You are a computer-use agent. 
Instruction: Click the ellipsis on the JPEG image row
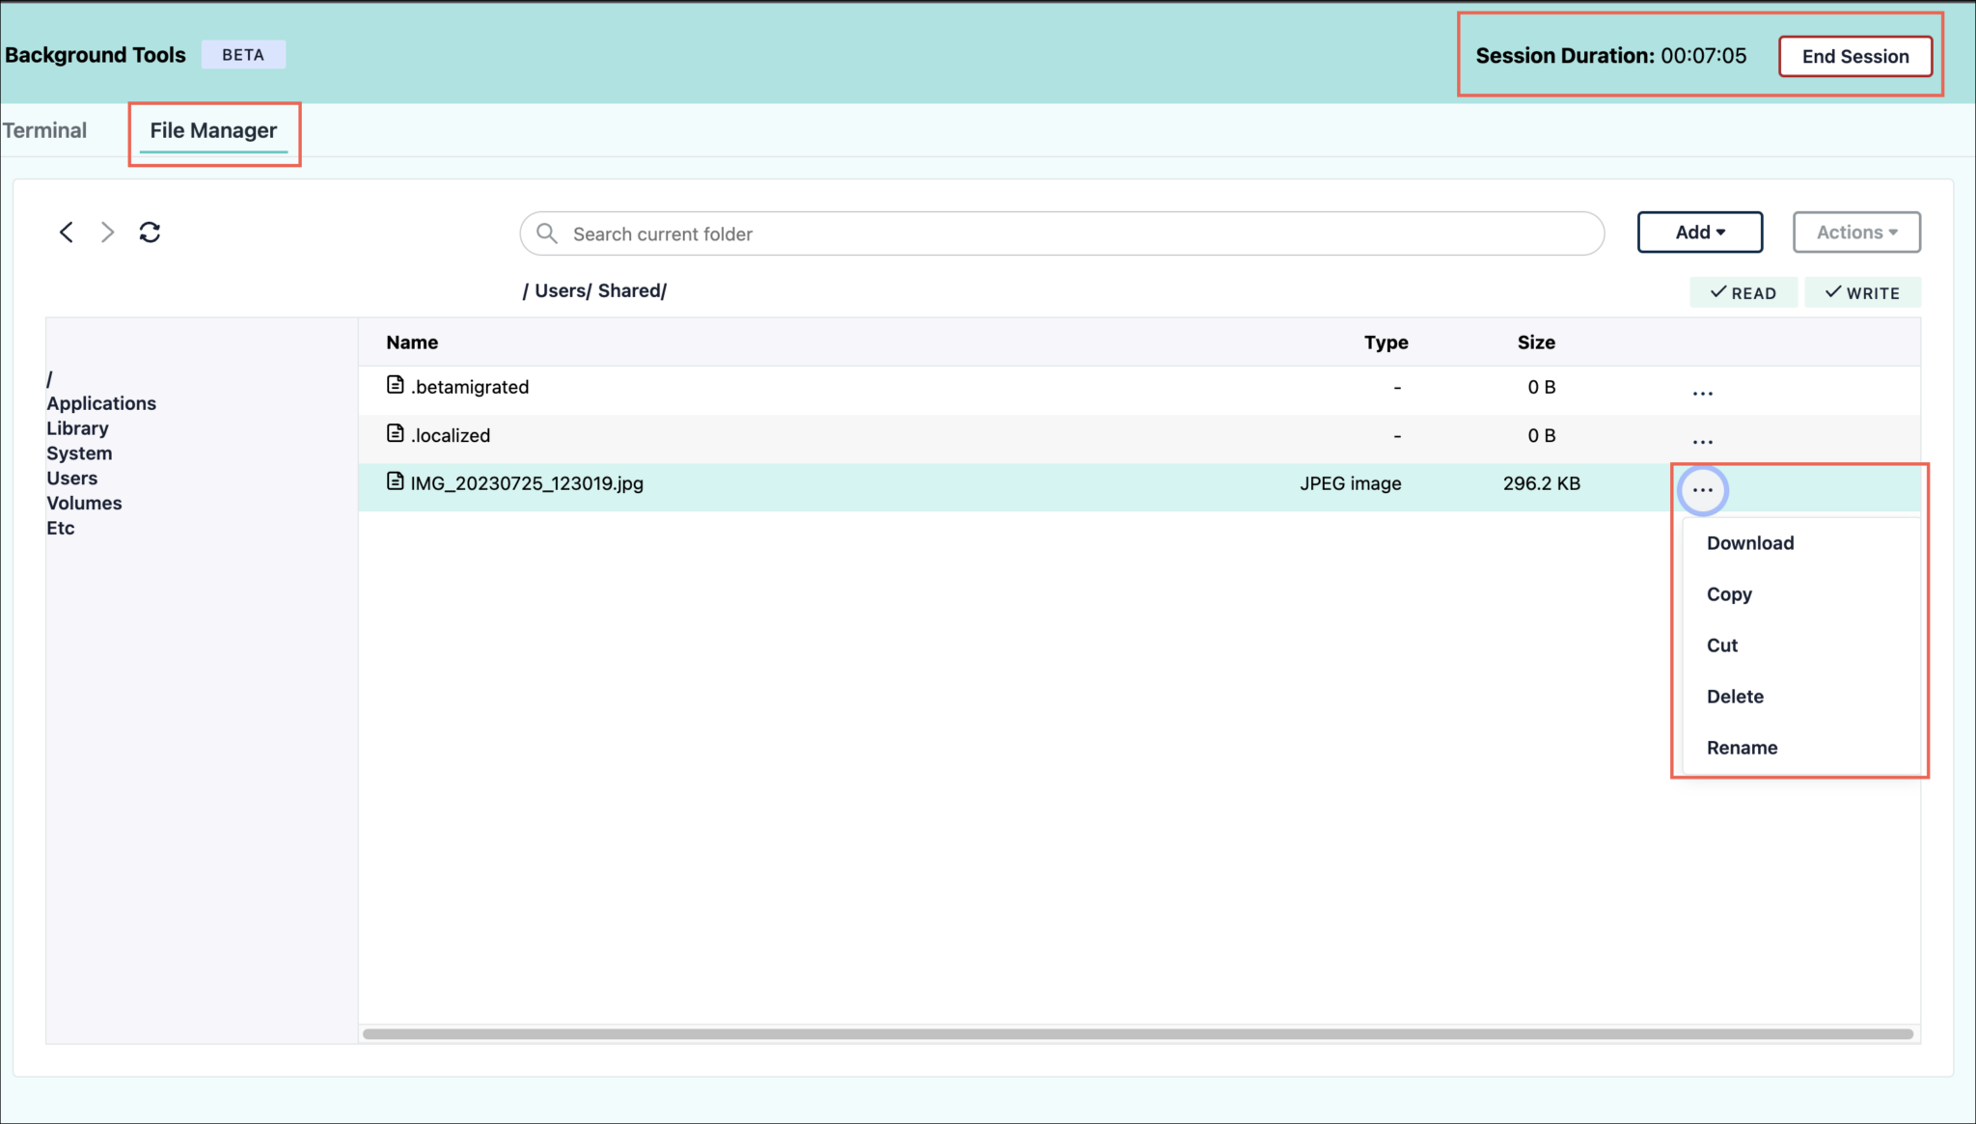[x=1701, y=489]
